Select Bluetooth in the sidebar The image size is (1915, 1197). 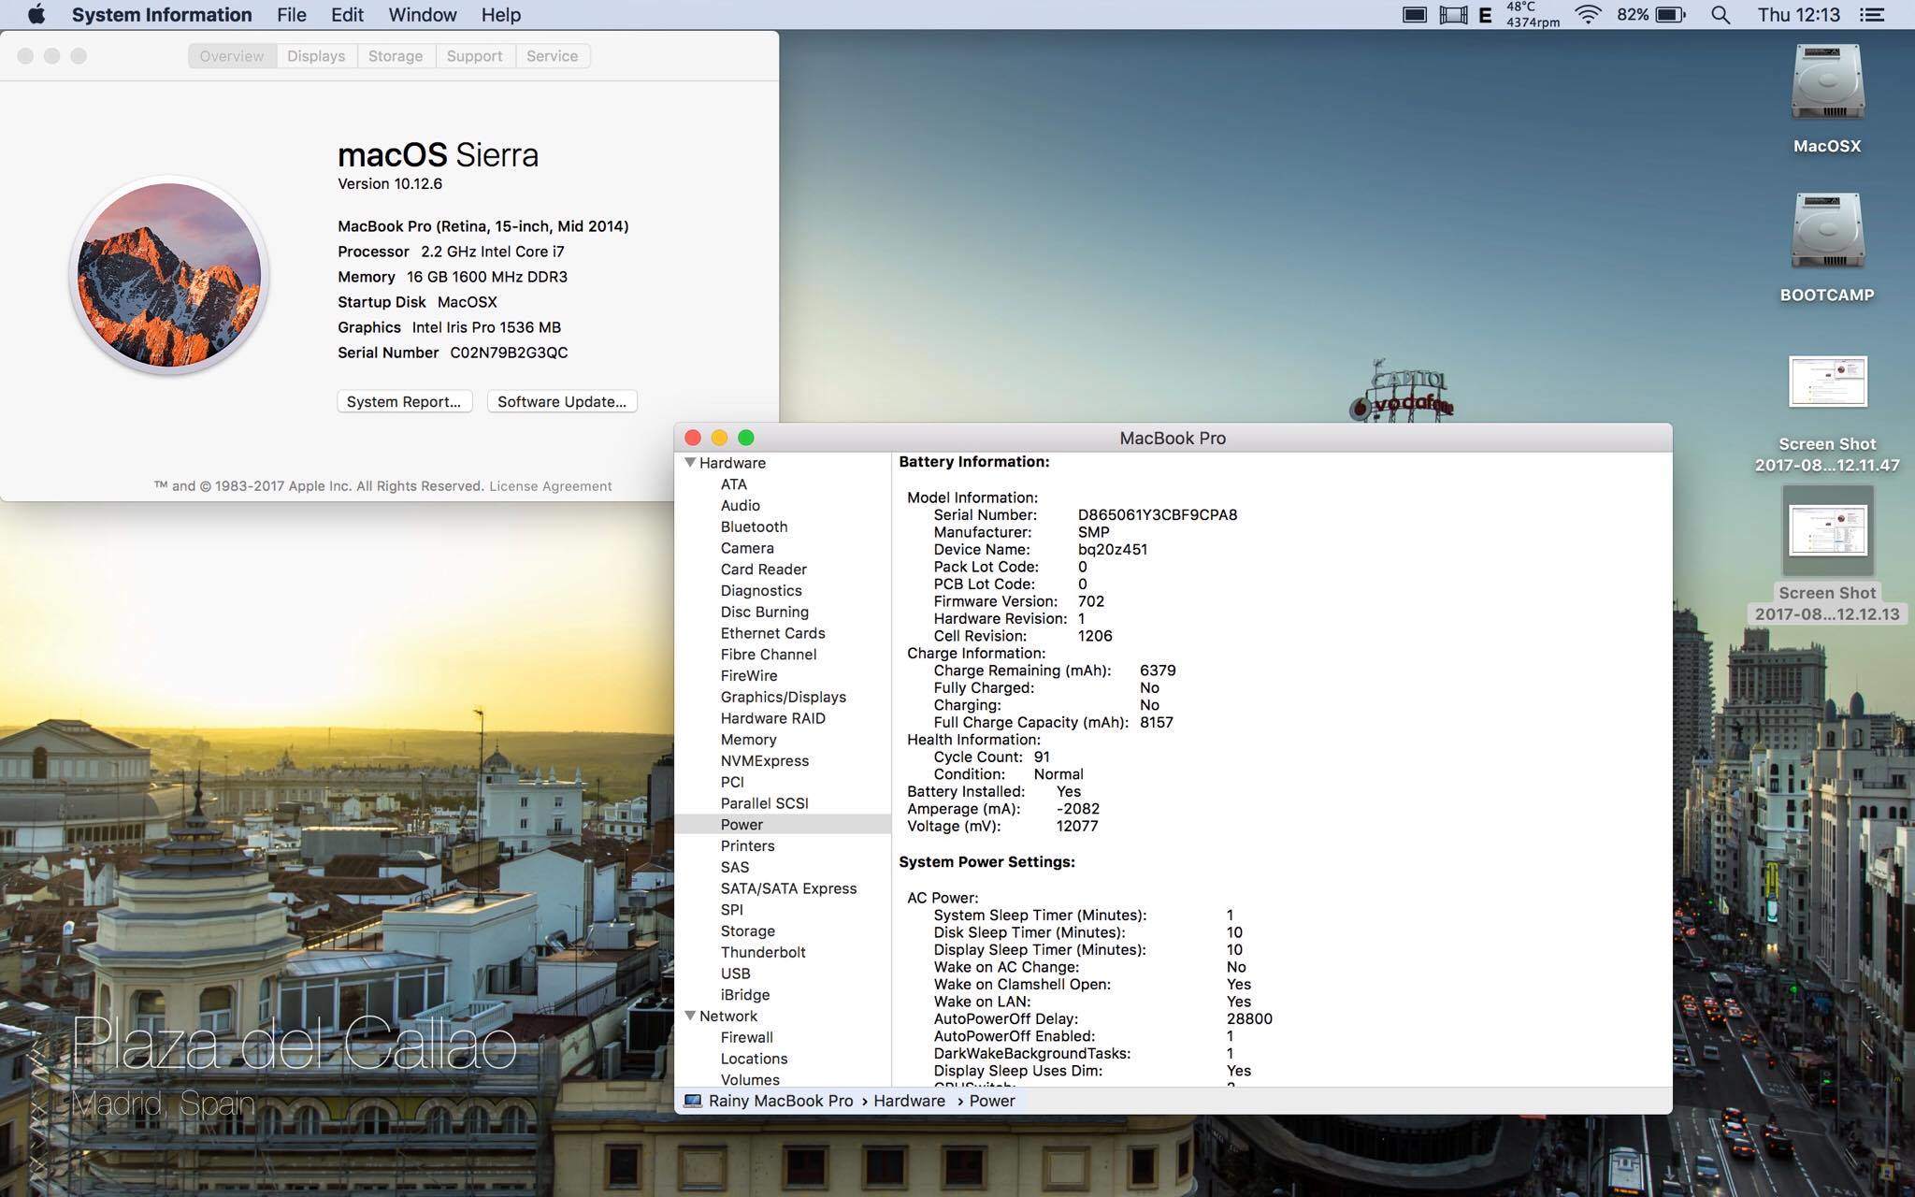click(755, 527)
